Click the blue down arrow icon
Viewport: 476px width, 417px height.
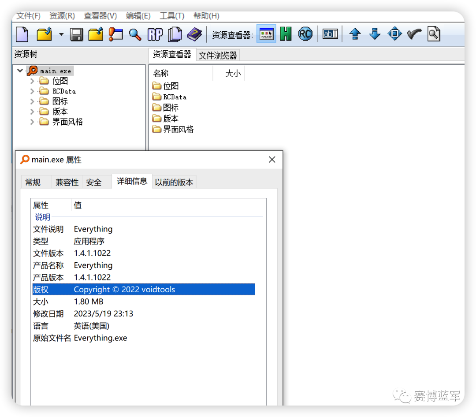(x=375, y=34)
